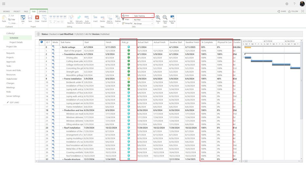Click the Actual Start column header
Image resolution: width=306 pixels, height=172 pixels.
[x=145, y=43]
